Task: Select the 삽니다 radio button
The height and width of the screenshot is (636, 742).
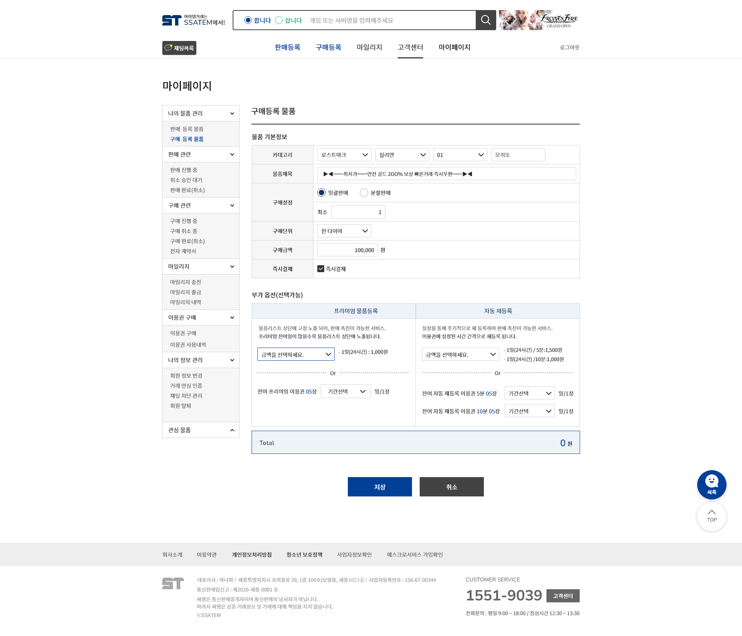Action: [x=279, y=20]
